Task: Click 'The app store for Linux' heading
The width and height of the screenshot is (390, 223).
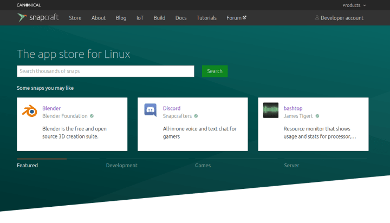Action: click(x=73, y=54)
